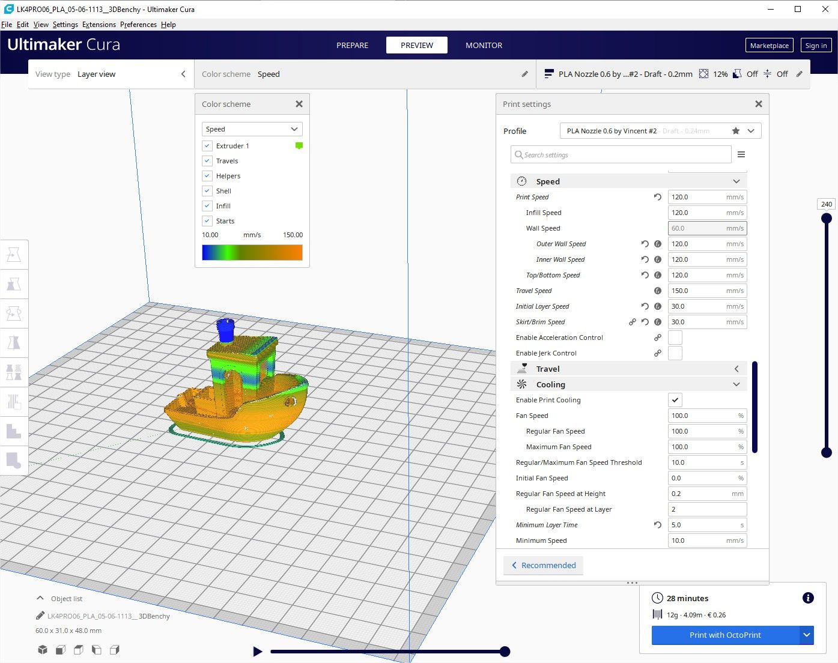Click the simulation path slider handle

point(505,651)
